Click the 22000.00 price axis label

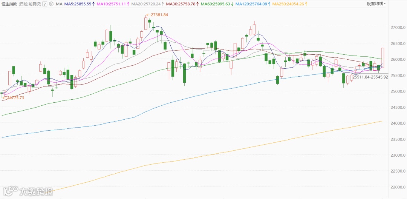click(398, 187)
